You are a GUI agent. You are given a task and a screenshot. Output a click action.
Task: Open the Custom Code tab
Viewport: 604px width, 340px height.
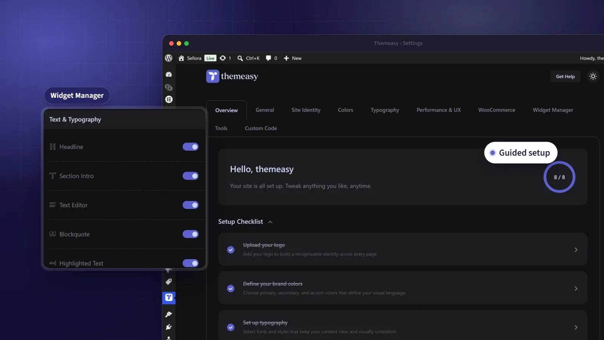point(261,128)
